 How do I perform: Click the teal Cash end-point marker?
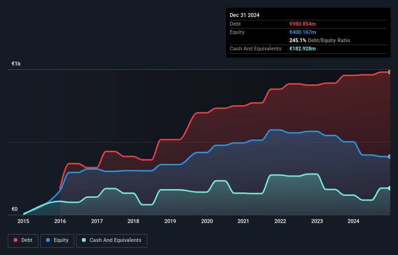pos(390,188)
